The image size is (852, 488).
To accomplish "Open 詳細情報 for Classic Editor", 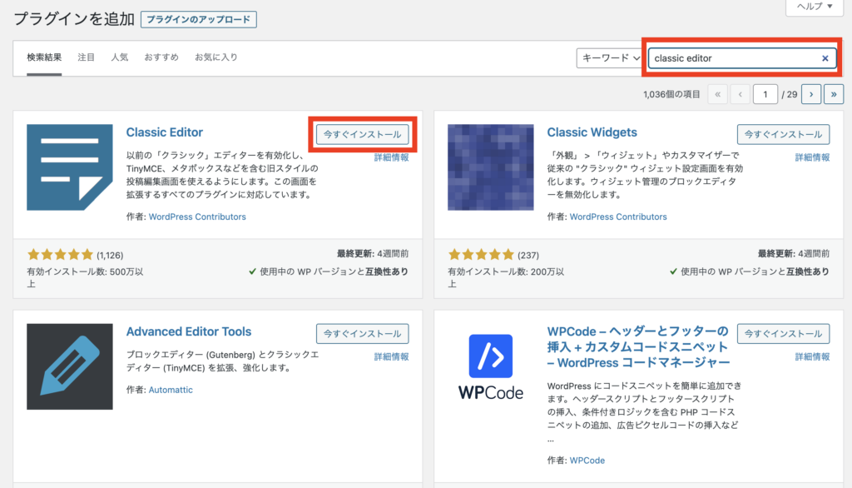I will pos(391,157).
